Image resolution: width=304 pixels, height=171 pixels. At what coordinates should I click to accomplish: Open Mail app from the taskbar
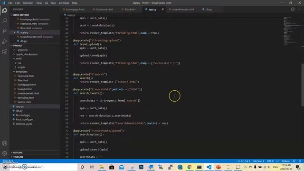[x=122, y=167]
